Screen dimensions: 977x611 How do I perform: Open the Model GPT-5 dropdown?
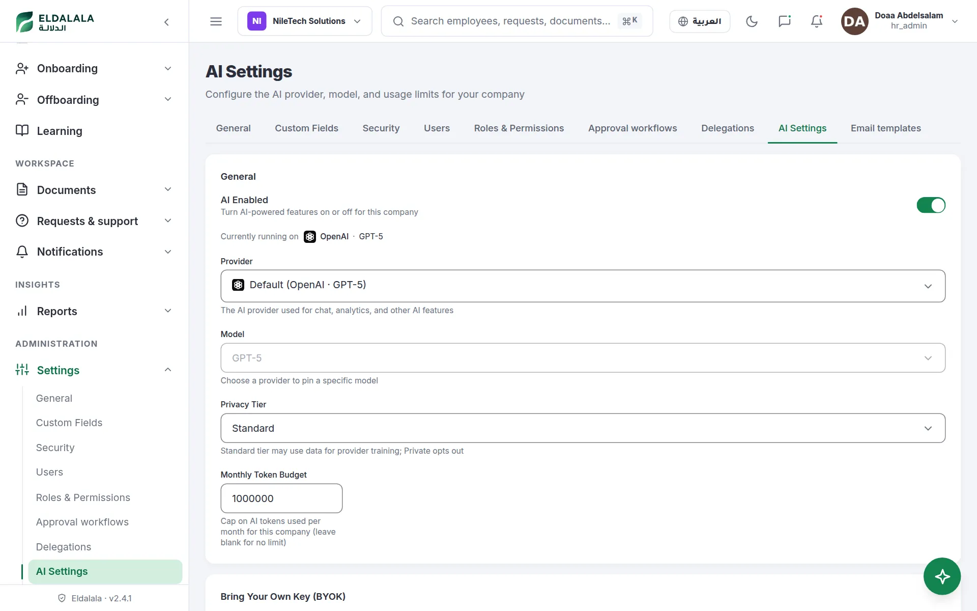tap(583, 358)
